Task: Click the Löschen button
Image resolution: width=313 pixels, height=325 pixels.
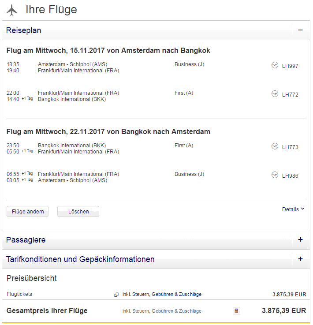Action: pyautogui.click(x=78, y=211)
